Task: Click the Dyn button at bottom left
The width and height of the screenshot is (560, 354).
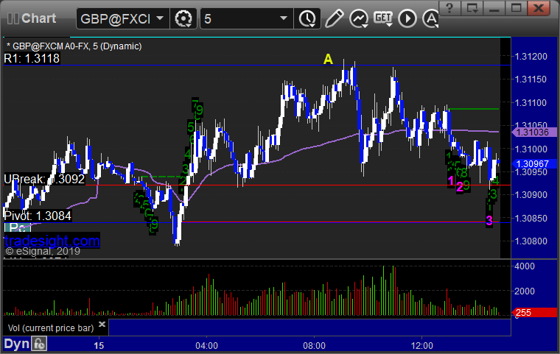Action: tap(17, 344)
